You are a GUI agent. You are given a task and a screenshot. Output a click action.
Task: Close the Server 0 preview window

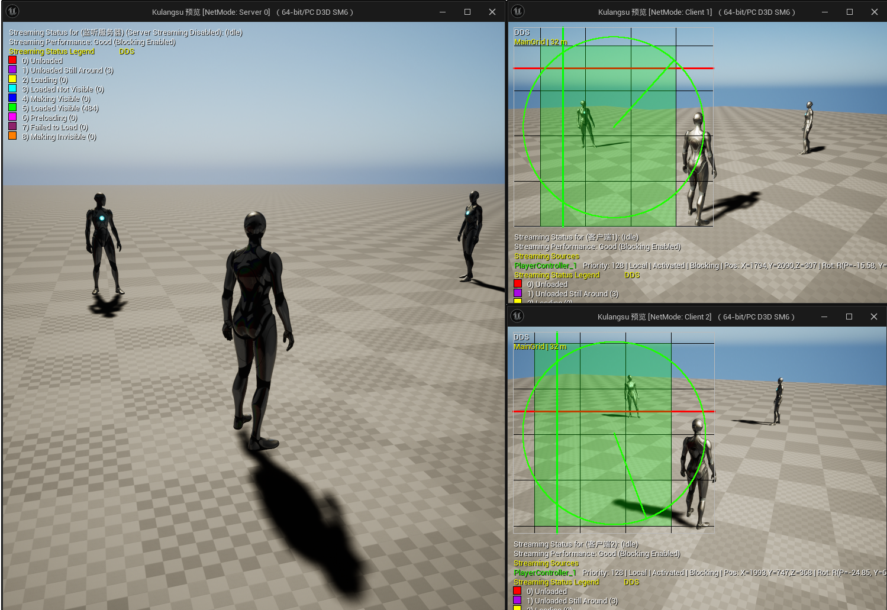pyautogui.click(x=492, y=12)
